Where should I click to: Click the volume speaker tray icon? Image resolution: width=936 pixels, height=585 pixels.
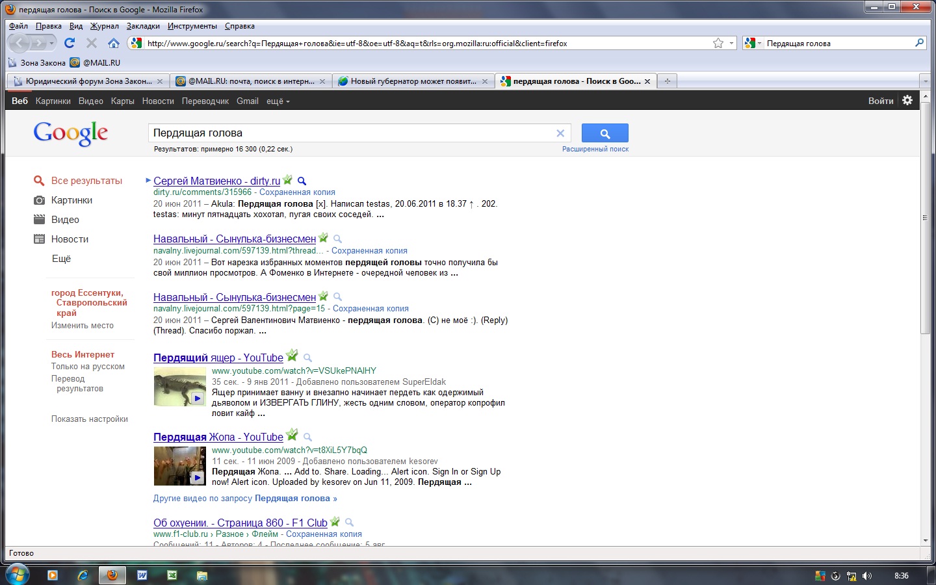point(866,576)
